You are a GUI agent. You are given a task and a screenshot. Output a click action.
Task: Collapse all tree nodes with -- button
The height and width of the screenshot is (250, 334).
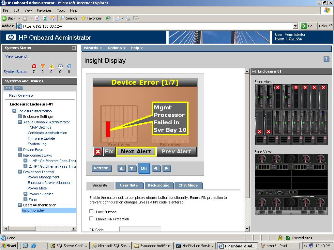click(x=18, y=88)
